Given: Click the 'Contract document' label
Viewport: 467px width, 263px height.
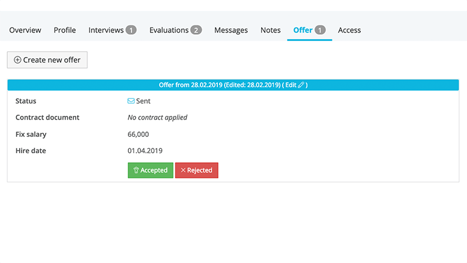Looking at the screenshot, I should [47, 117].
